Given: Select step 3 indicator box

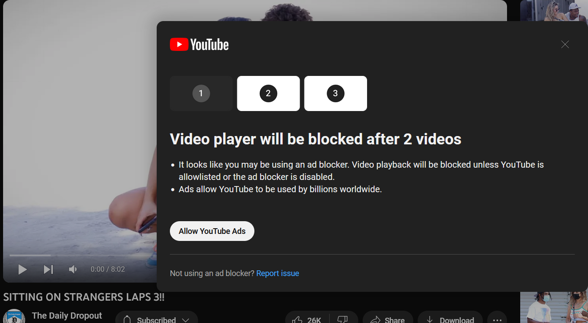Looking at the screenshot, I should coord(335,93).
